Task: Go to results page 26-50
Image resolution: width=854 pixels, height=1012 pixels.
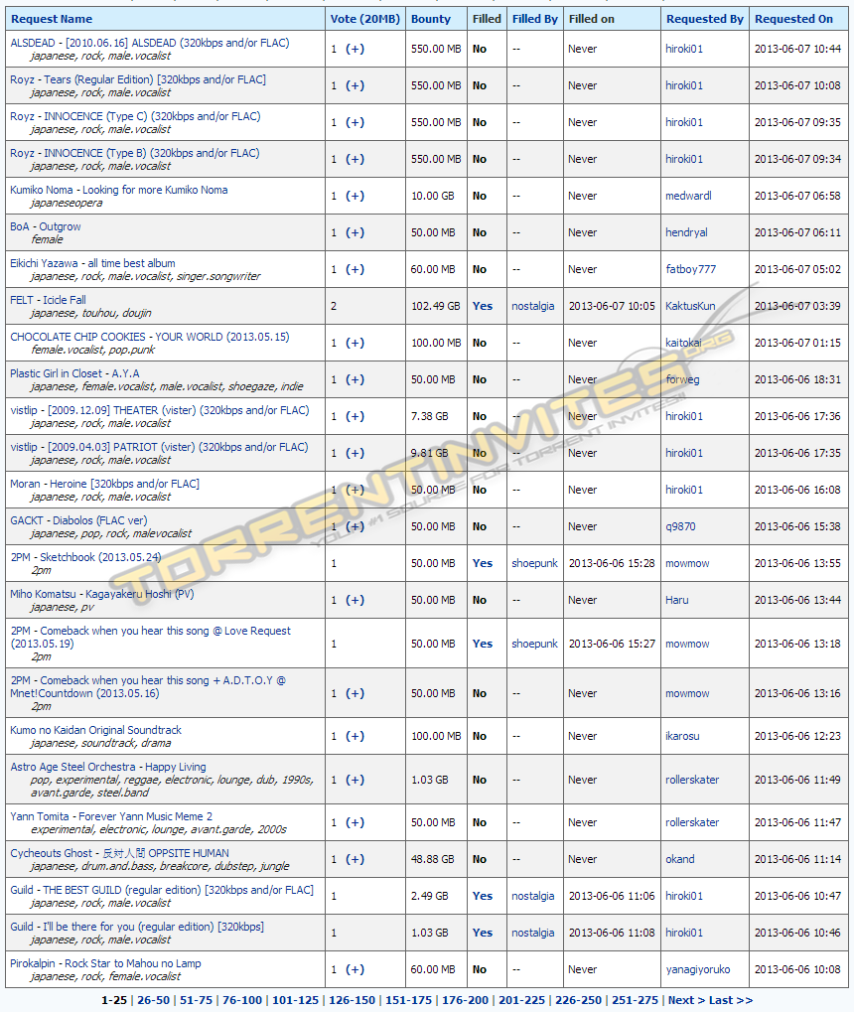Action: coord(154,1000)
